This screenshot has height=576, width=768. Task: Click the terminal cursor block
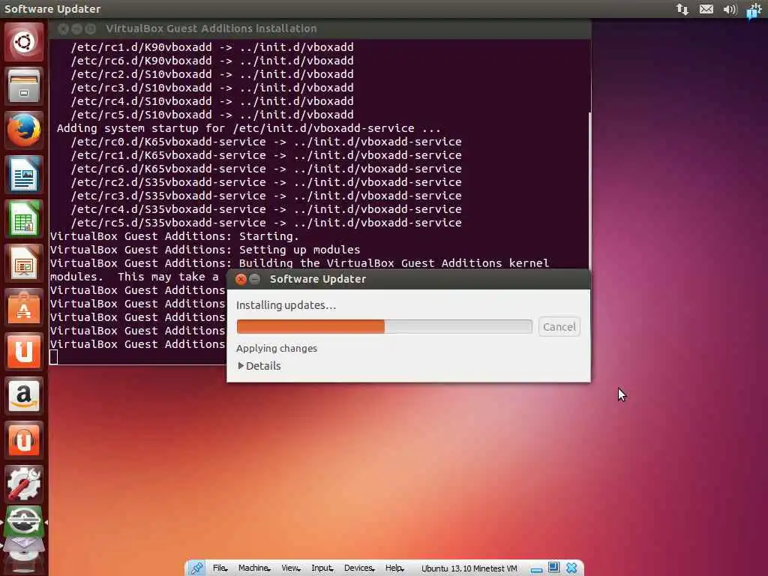[x=54, y=358]
